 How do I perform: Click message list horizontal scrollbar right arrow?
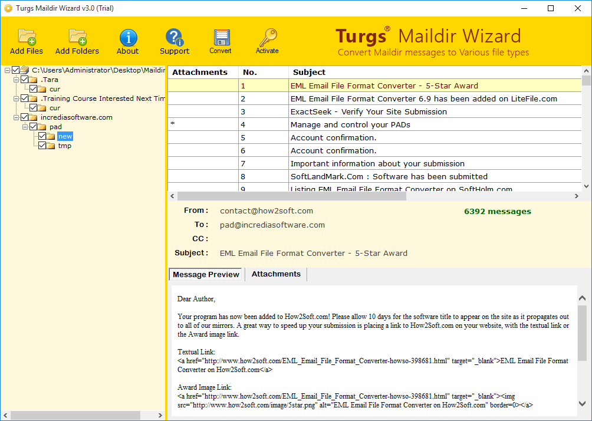pos(577,196)
